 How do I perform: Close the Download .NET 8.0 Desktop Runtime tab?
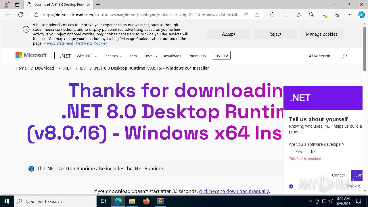(x=88, y=5)
